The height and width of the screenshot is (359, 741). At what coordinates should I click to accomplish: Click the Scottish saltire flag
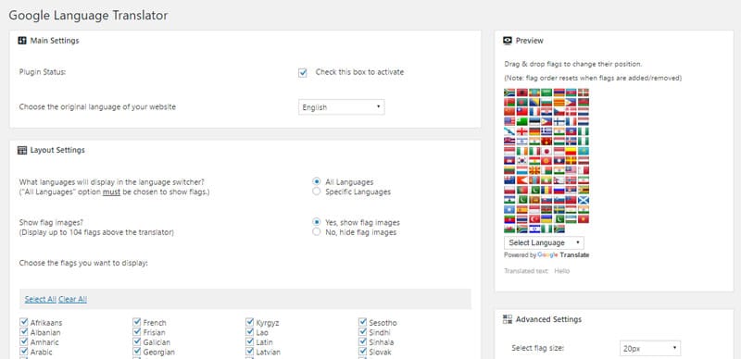584,200
